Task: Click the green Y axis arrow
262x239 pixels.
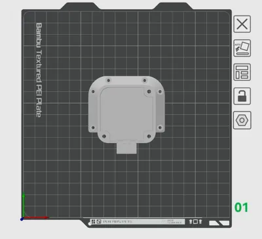Action: point(24,205)
